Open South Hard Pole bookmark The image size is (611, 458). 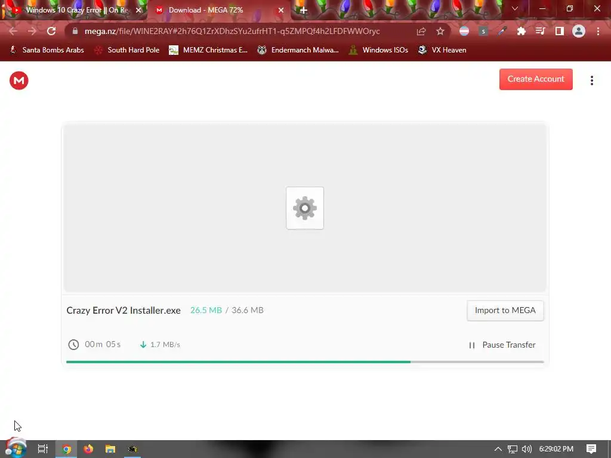coord(127,50)
